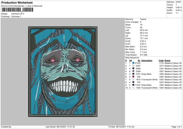The width and height of the screenshot is (183, 129).
Task: Select the crimson swatch in stop row 6
Action: tap(133, 77)
